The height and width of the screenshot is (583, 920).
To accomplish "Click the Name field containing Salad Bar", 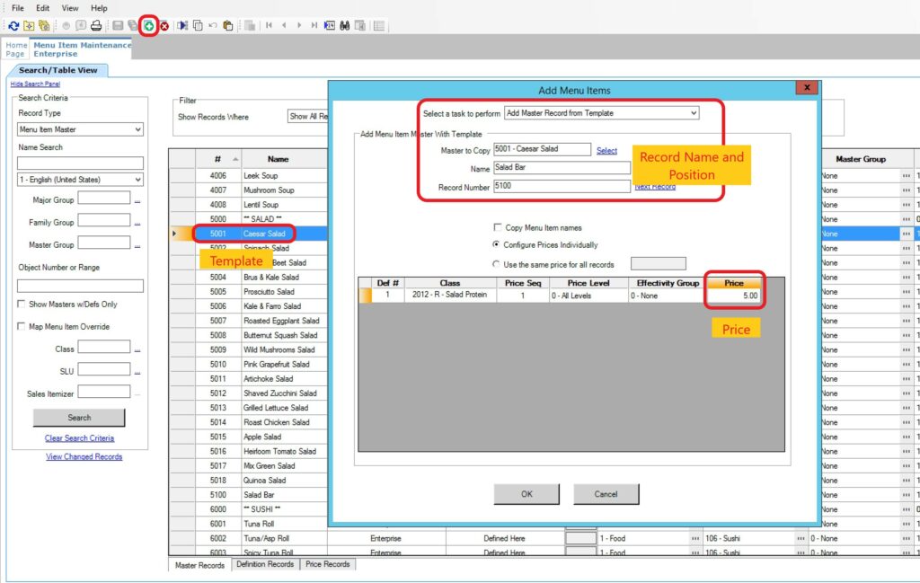I will click(562, 168).
